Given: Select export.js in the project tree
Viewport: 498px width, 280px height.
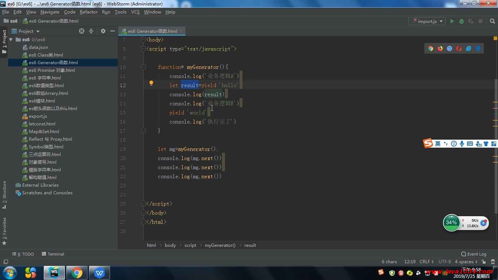Looking at the screenshot, I should (38, 116).
